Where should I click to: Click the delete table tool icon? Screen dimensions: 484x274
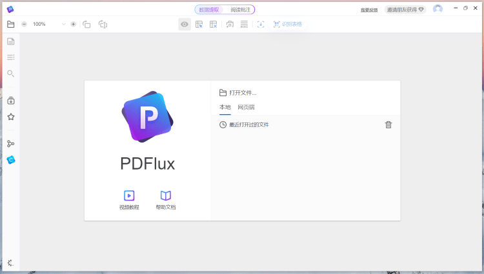(214, 24)
